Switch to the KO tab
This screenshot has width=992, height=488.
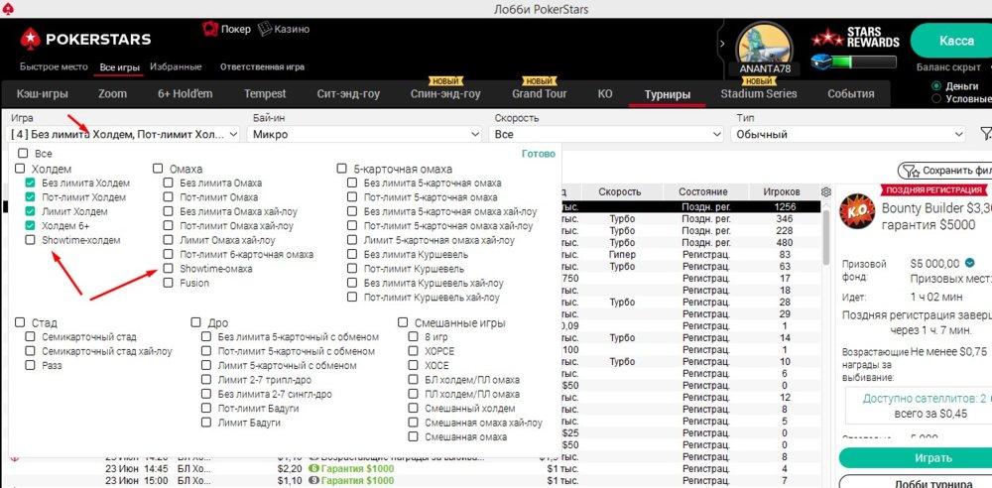click(605, 93)
